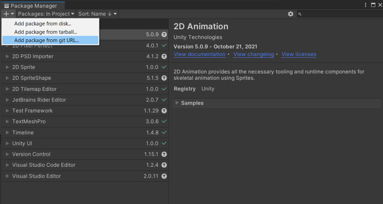Image resolution: width=383 pixels, height=204 pixels.
Task: Click the maximize window icon in title bar
Action: point(373,5)
